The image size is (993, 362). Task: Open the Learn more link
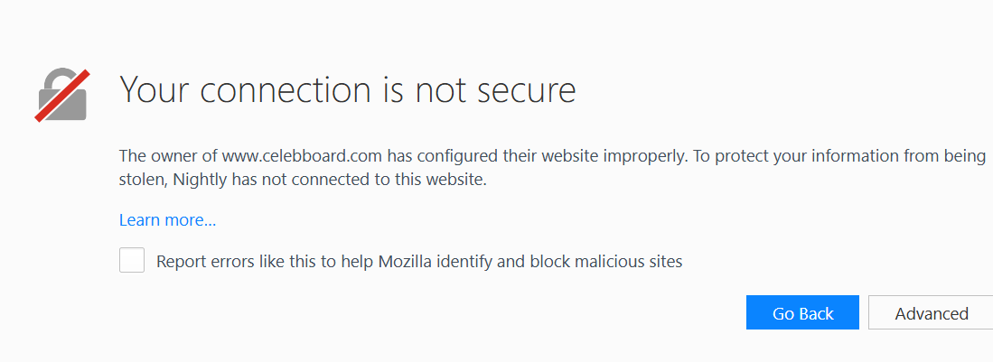tap(168, 220)
